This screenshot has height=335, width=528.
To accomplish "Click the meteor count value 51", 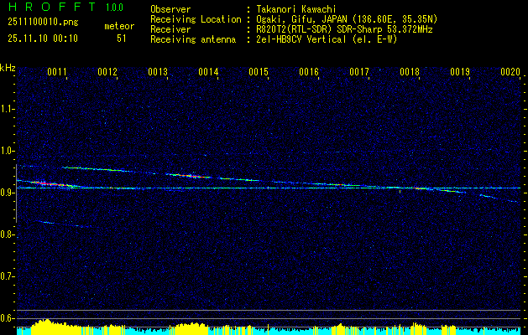I will click(122, 38).
